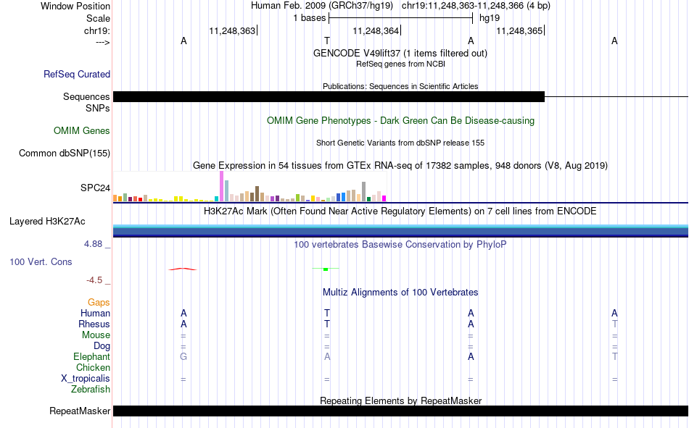Image resolution: width=689 pixels, height=428 pixels.
Task: Click Repeating Elements by RepeatMasker title
Action: point(400,400)
